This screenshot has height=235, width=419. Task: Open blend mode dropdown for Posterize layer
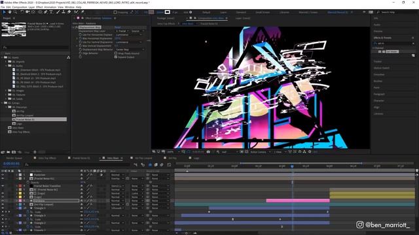[x=117, y=175]
